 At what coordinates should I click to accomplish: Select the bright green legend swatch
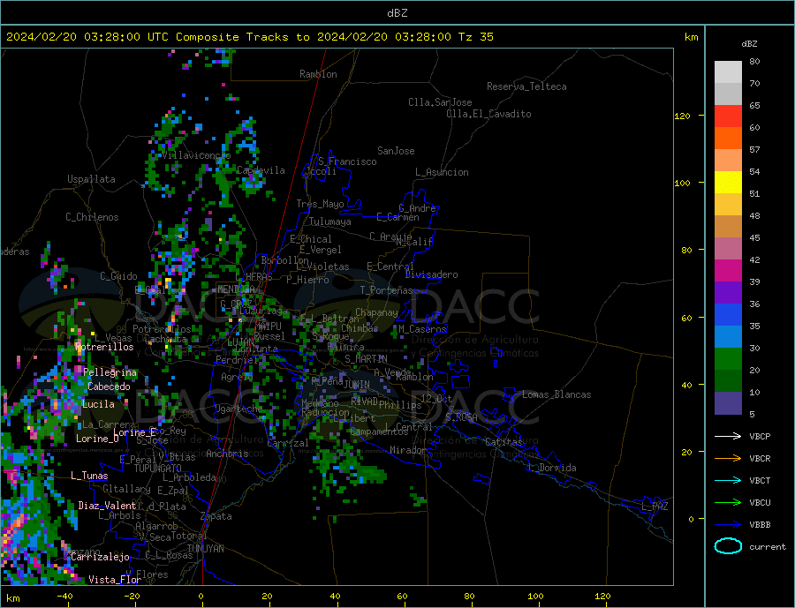(x=728, y=359)
